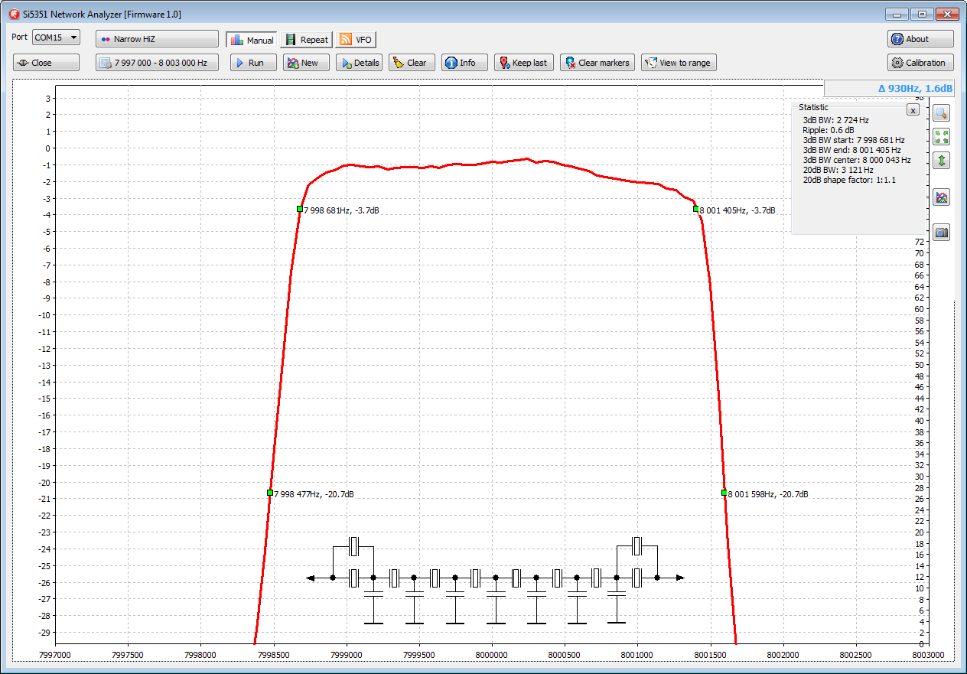The image size is (967, 674).
Task: Open the Calibration settings
Action: point(920,63)
